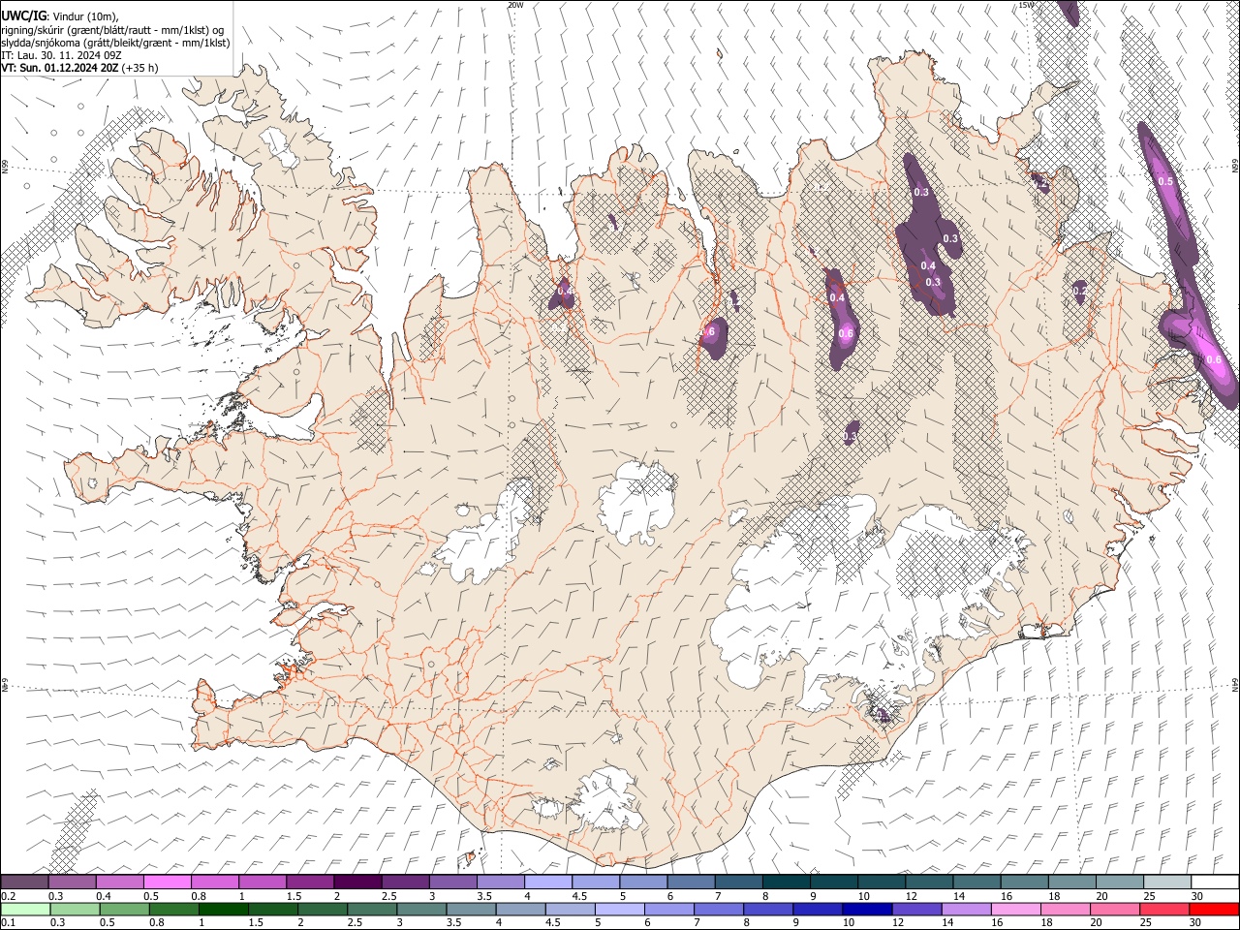
Task: Pick the bright pink 0.5–0.8 snow legend swatch
Action: coord(168,882)
